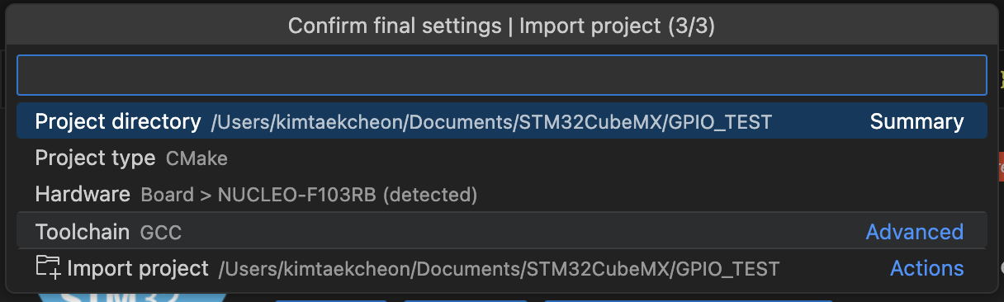This screenshot has width=1004, height=302.
Task: Click the CMake project type value
Action: click(197, 158)
